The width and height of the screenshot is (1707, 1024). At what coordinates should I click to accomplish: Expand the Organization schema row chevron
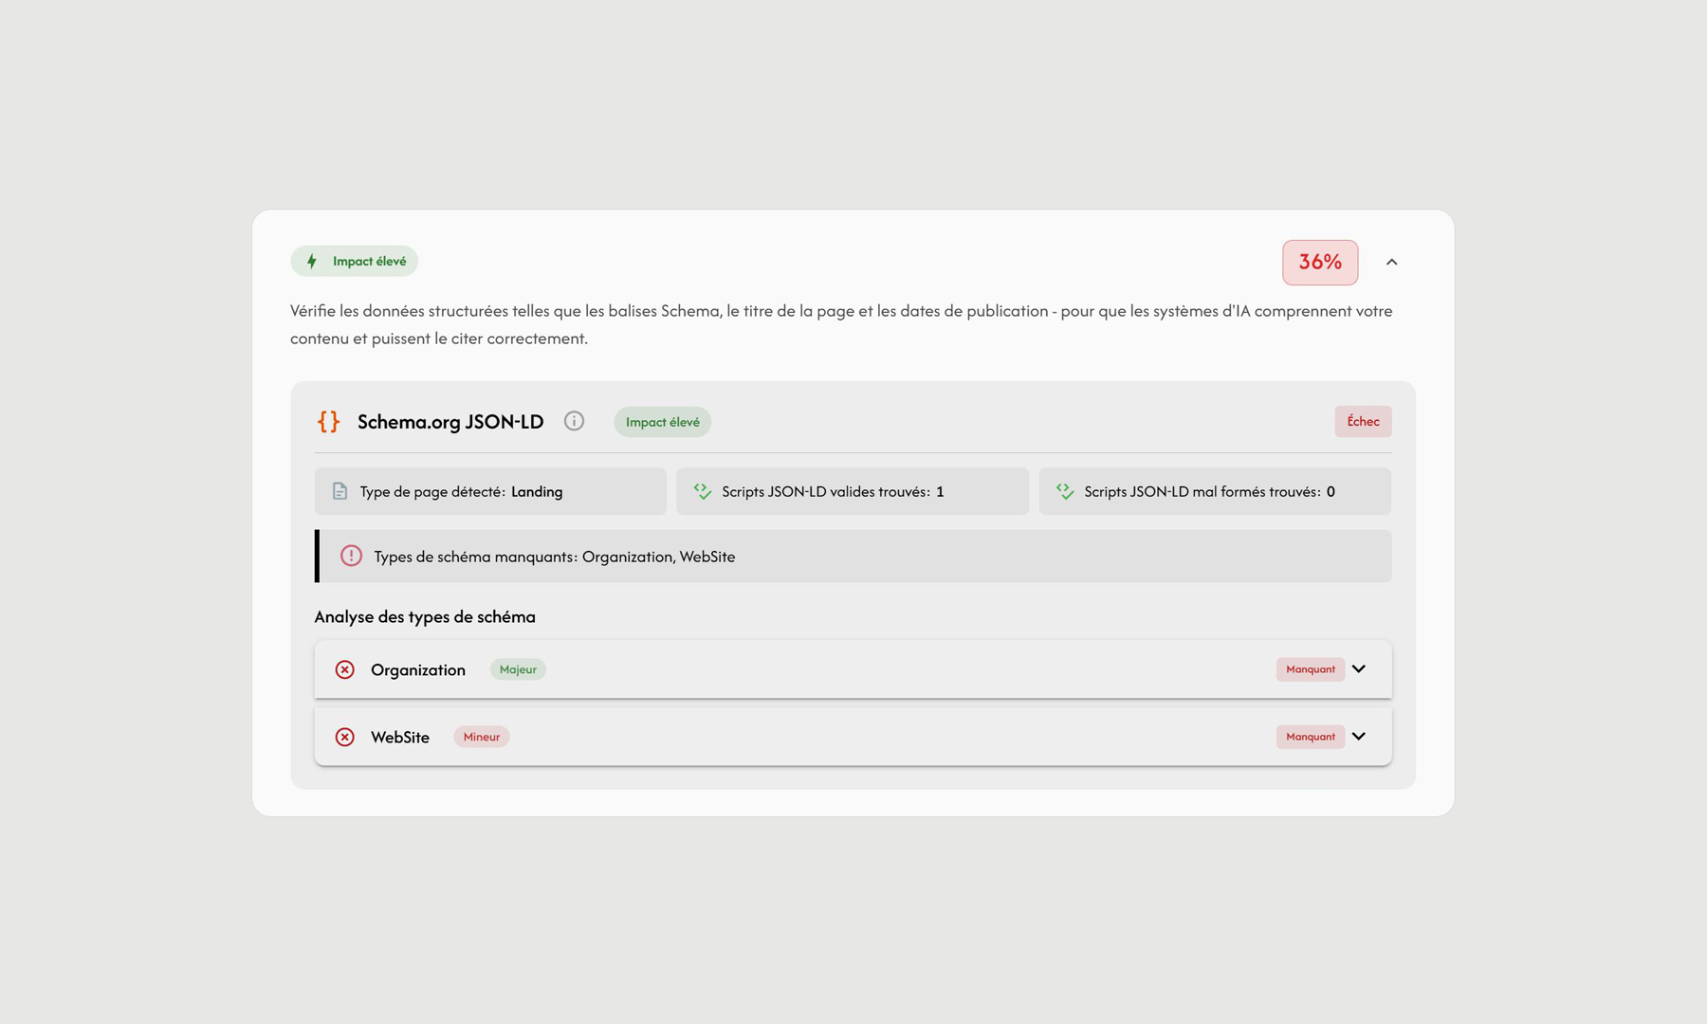(x=1358, y=669)
